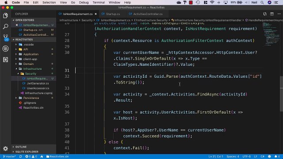283x159 pixels.
Task: Change end of line sequence LF
Action: pos(256,156)
